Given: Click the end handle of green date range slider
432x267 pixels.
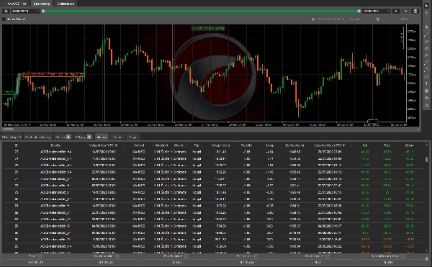Looking at the screenshot, I should pyautogui.click(x=359, y=11).
